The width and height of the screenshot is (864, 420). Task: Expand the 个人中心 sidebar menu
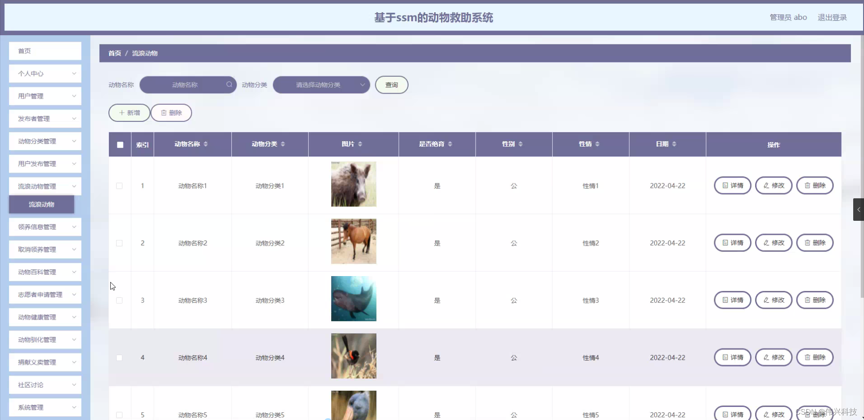pyautogui.click(x=45, y=73)
